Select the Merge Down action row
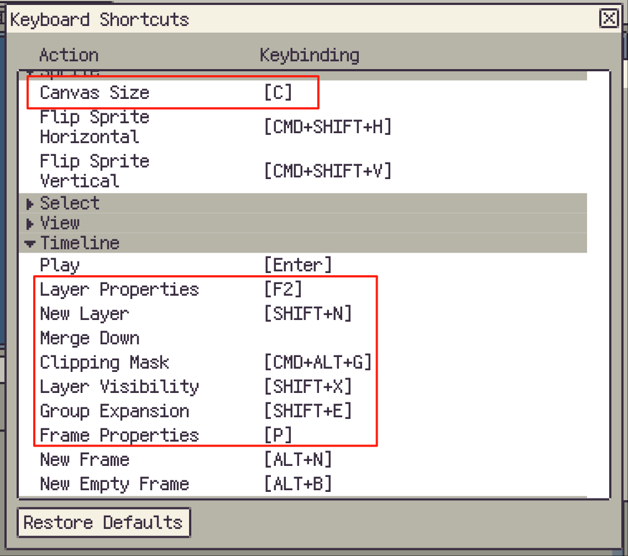 90,338
